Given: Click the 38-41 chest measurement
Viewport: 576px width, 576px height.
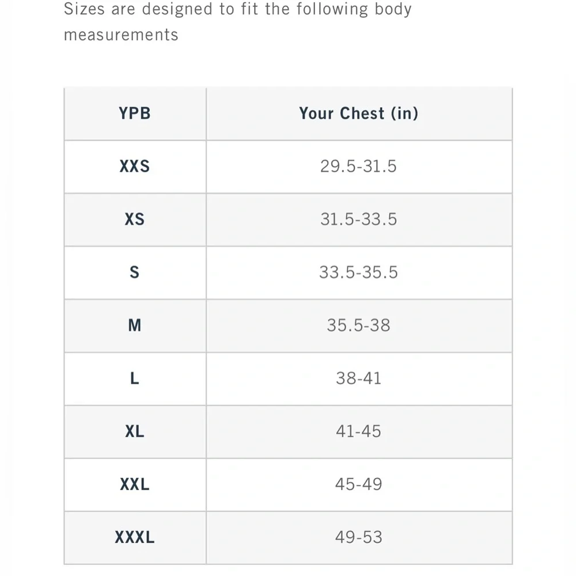Looking at the screenshot, I should pos(358,378).
